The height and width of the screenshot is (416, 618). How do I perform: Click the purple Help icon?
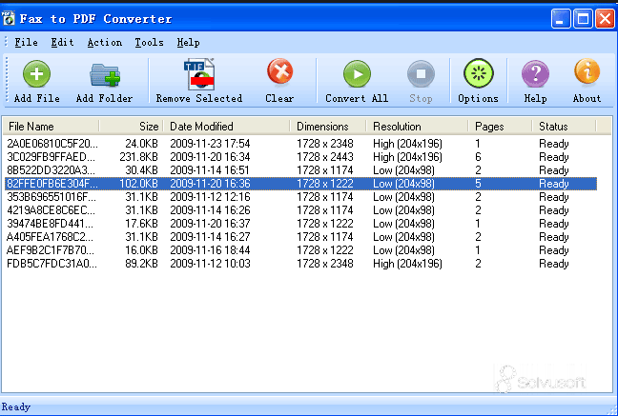pyautogui.click(x=535, y=73)
